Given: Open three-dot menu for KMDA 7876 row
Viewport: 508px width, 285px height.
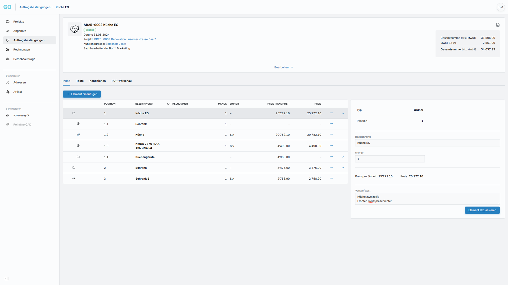Looking at the screenshot, I should pos(331,146).
